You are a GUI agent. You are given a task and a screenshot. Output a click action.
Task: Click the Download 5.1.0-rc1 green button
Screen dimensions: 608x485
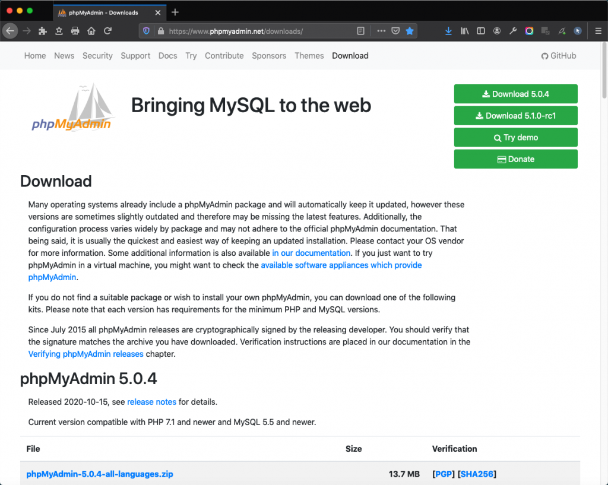(516, 116)
